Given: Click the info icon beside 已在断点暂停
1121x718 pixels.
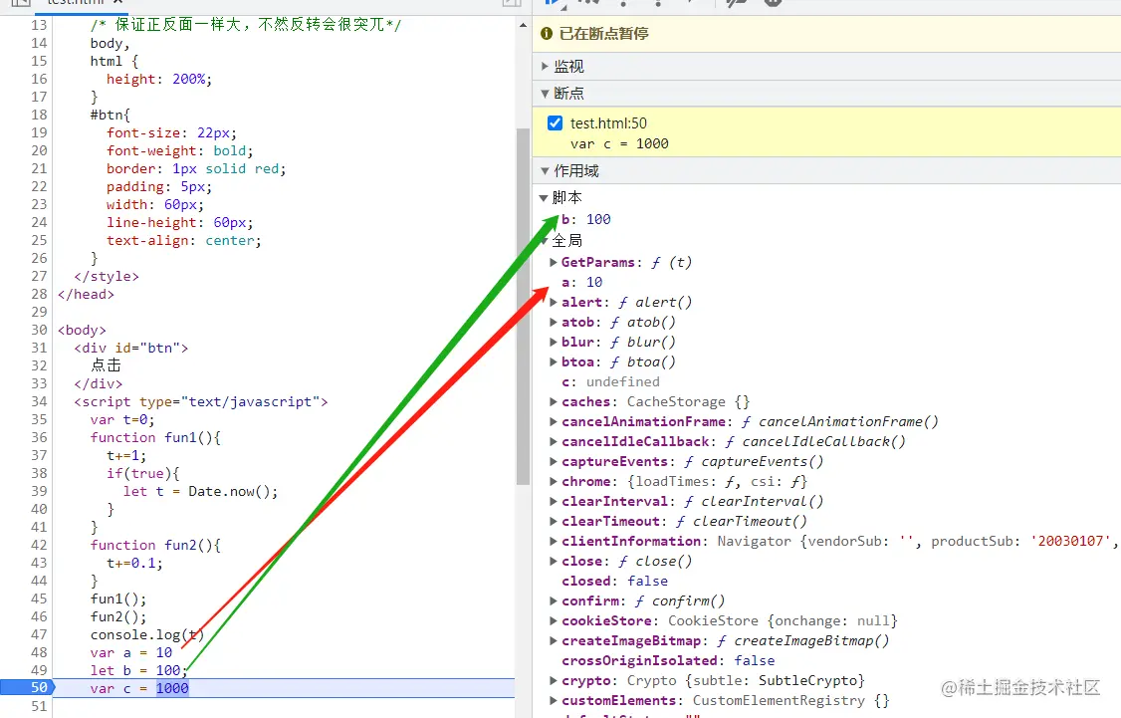Looking at the screenshot, I should (x=547, y=34).
